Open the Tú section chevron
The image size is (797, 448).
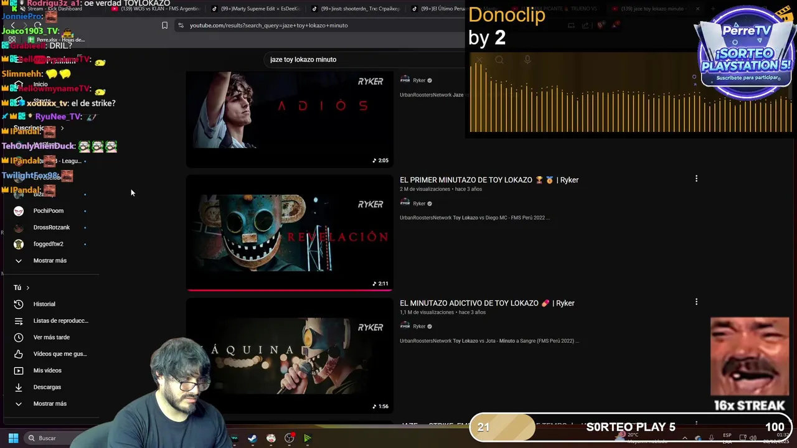tap(27, 287)
